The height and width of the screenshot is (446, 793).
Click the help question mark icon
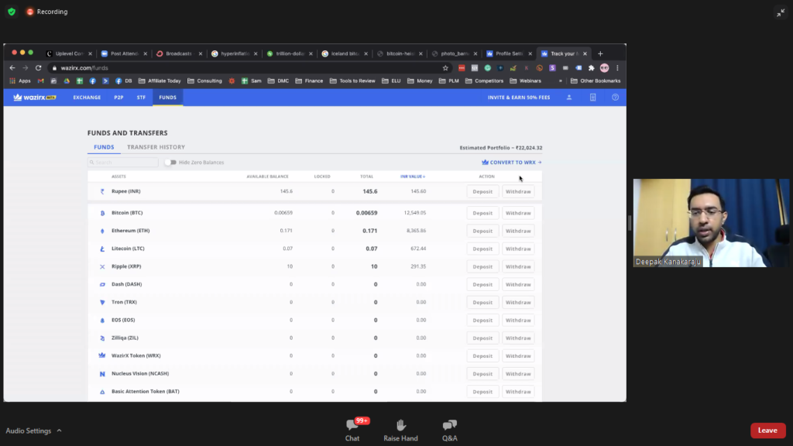(x=616, y=98)
